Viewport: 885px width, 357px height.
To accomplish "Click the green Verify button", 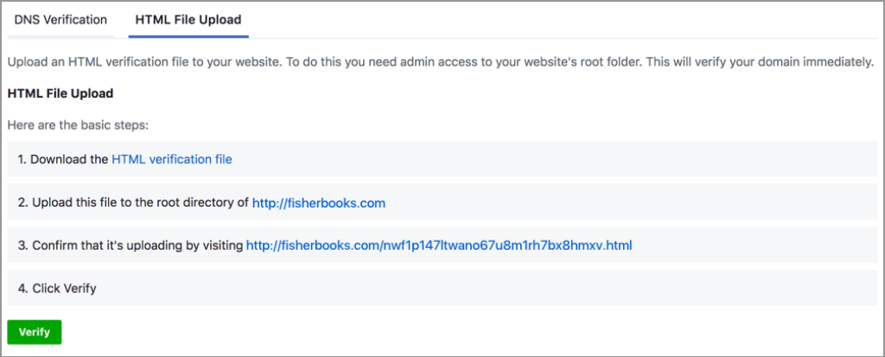I will [x=35, y=332].
